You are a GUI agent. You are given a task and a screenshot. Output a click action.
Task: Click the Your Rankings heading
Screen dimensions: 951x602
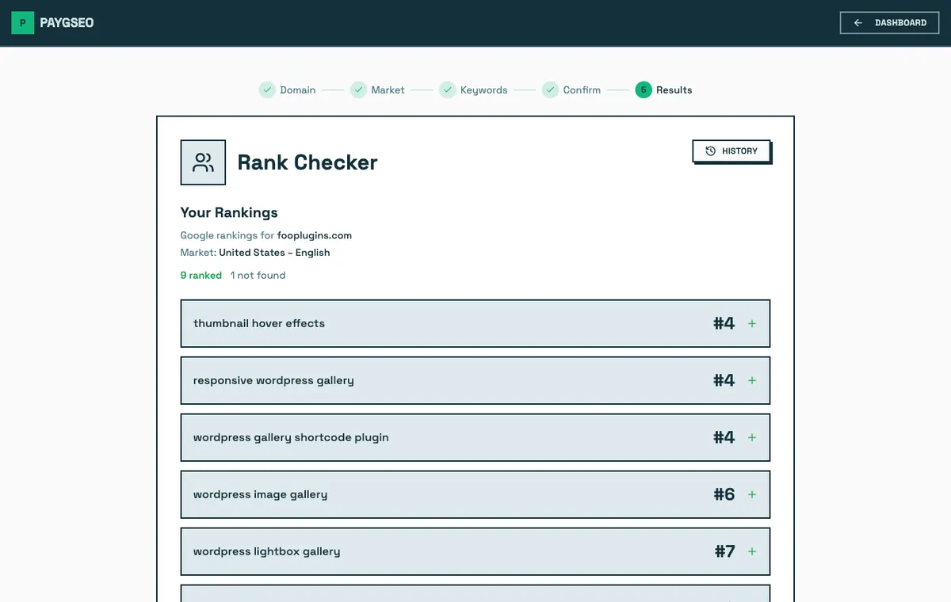coord(229,212)
